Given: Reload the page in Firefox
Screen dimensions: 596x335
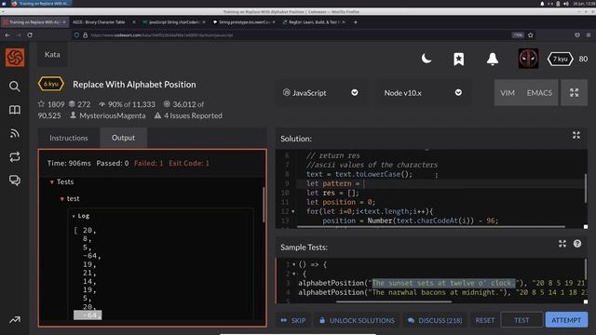Looking at the screenshot, I should pos(30,35).
